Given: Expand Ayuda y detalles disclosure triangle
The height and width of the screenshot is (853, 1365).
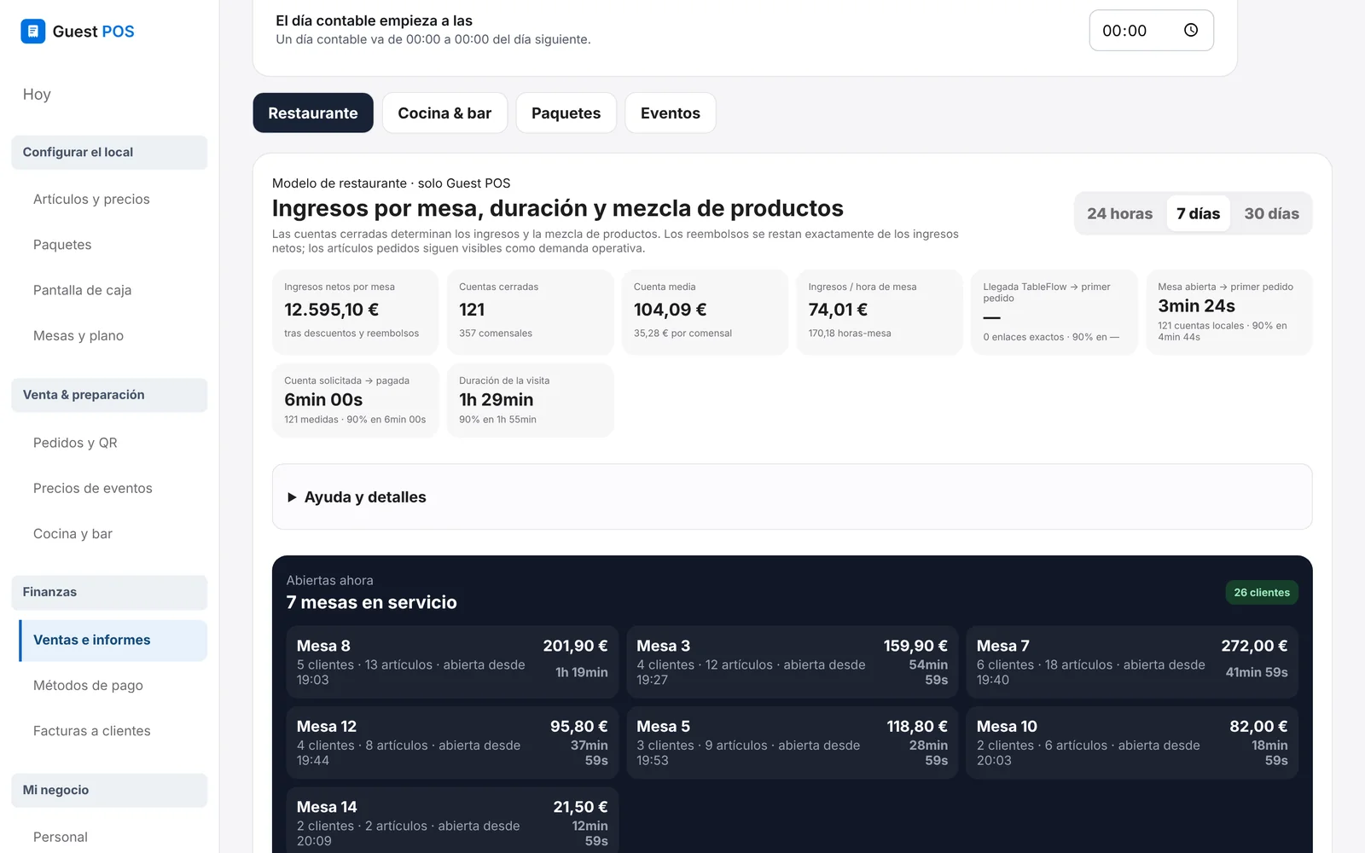Looking at the screenshot, I should pyautogui.click(x=292, y=497).
